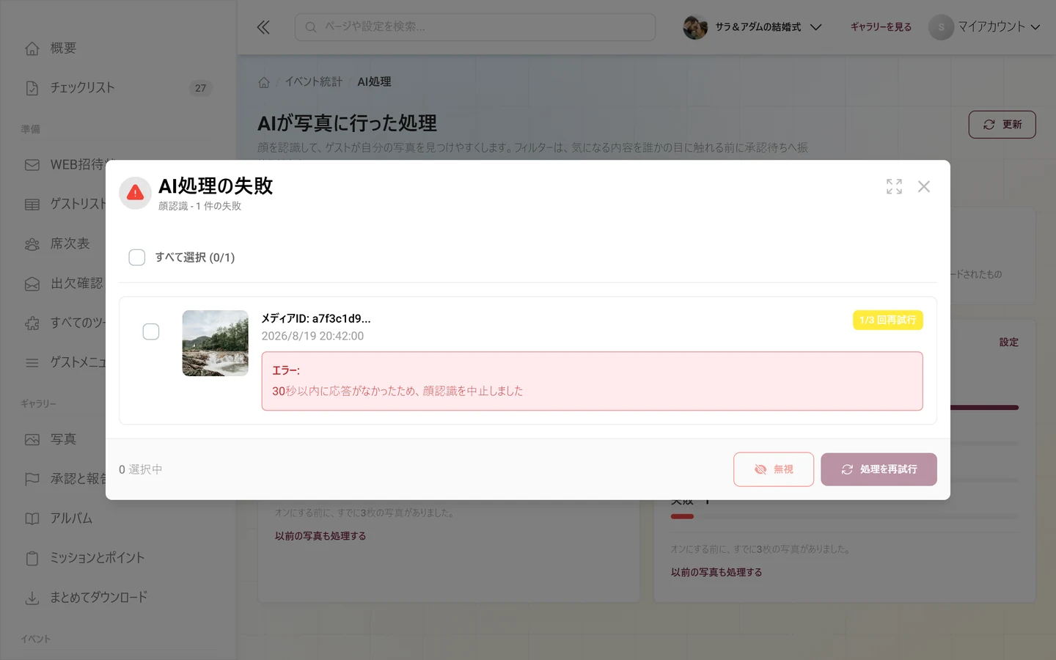Viewport: 1056px width, 660px height.
Task: Click the 処理を再試行 button
Action: [879, 469]
